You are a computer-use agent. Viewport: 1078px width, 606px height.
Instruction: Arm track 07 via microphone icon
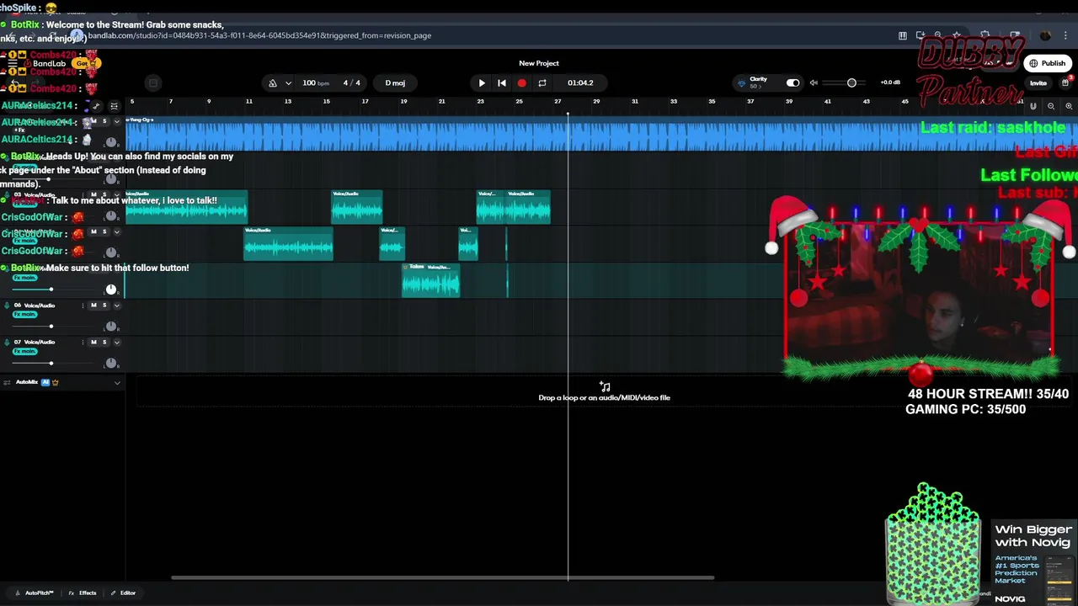coord(8,343)
